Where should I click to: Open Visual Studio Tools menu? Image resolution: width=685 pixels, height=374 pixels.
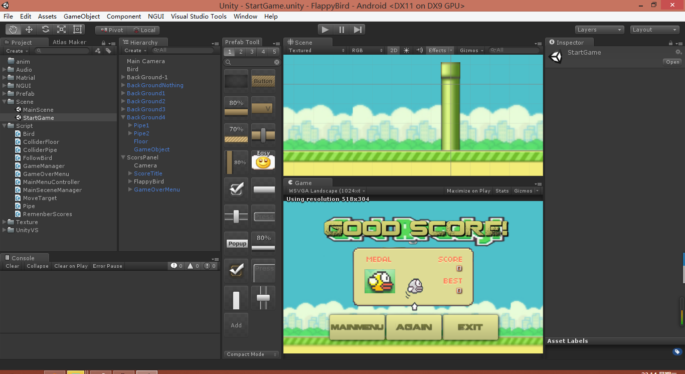point(199,16)
